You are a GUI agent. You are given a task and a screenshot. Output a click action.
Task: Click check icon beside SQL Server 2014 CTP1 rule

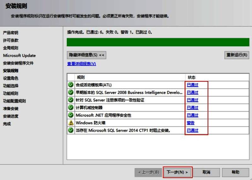click(x=71, y=130)
